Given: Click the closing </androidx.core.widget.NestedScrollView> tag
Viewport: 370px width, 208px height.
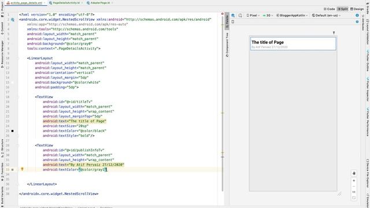Looking at the screenshot, I should click(x=59, y=194).
